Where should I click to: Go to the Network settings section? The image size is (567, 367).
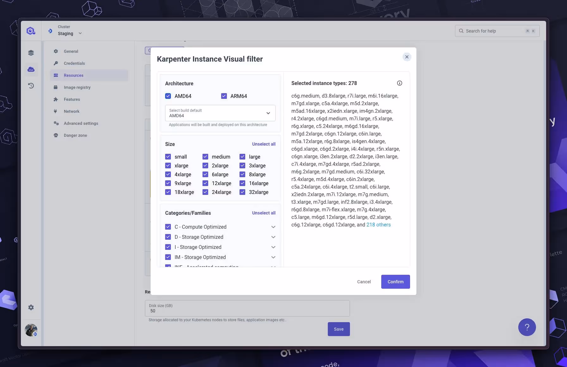pyautogui.click(x=89, y=111)
